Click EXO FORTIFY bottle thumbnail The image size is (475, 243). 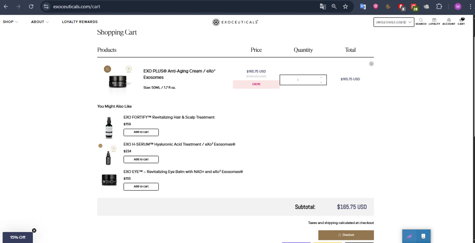pyautogui.click(x=109, y=128)
